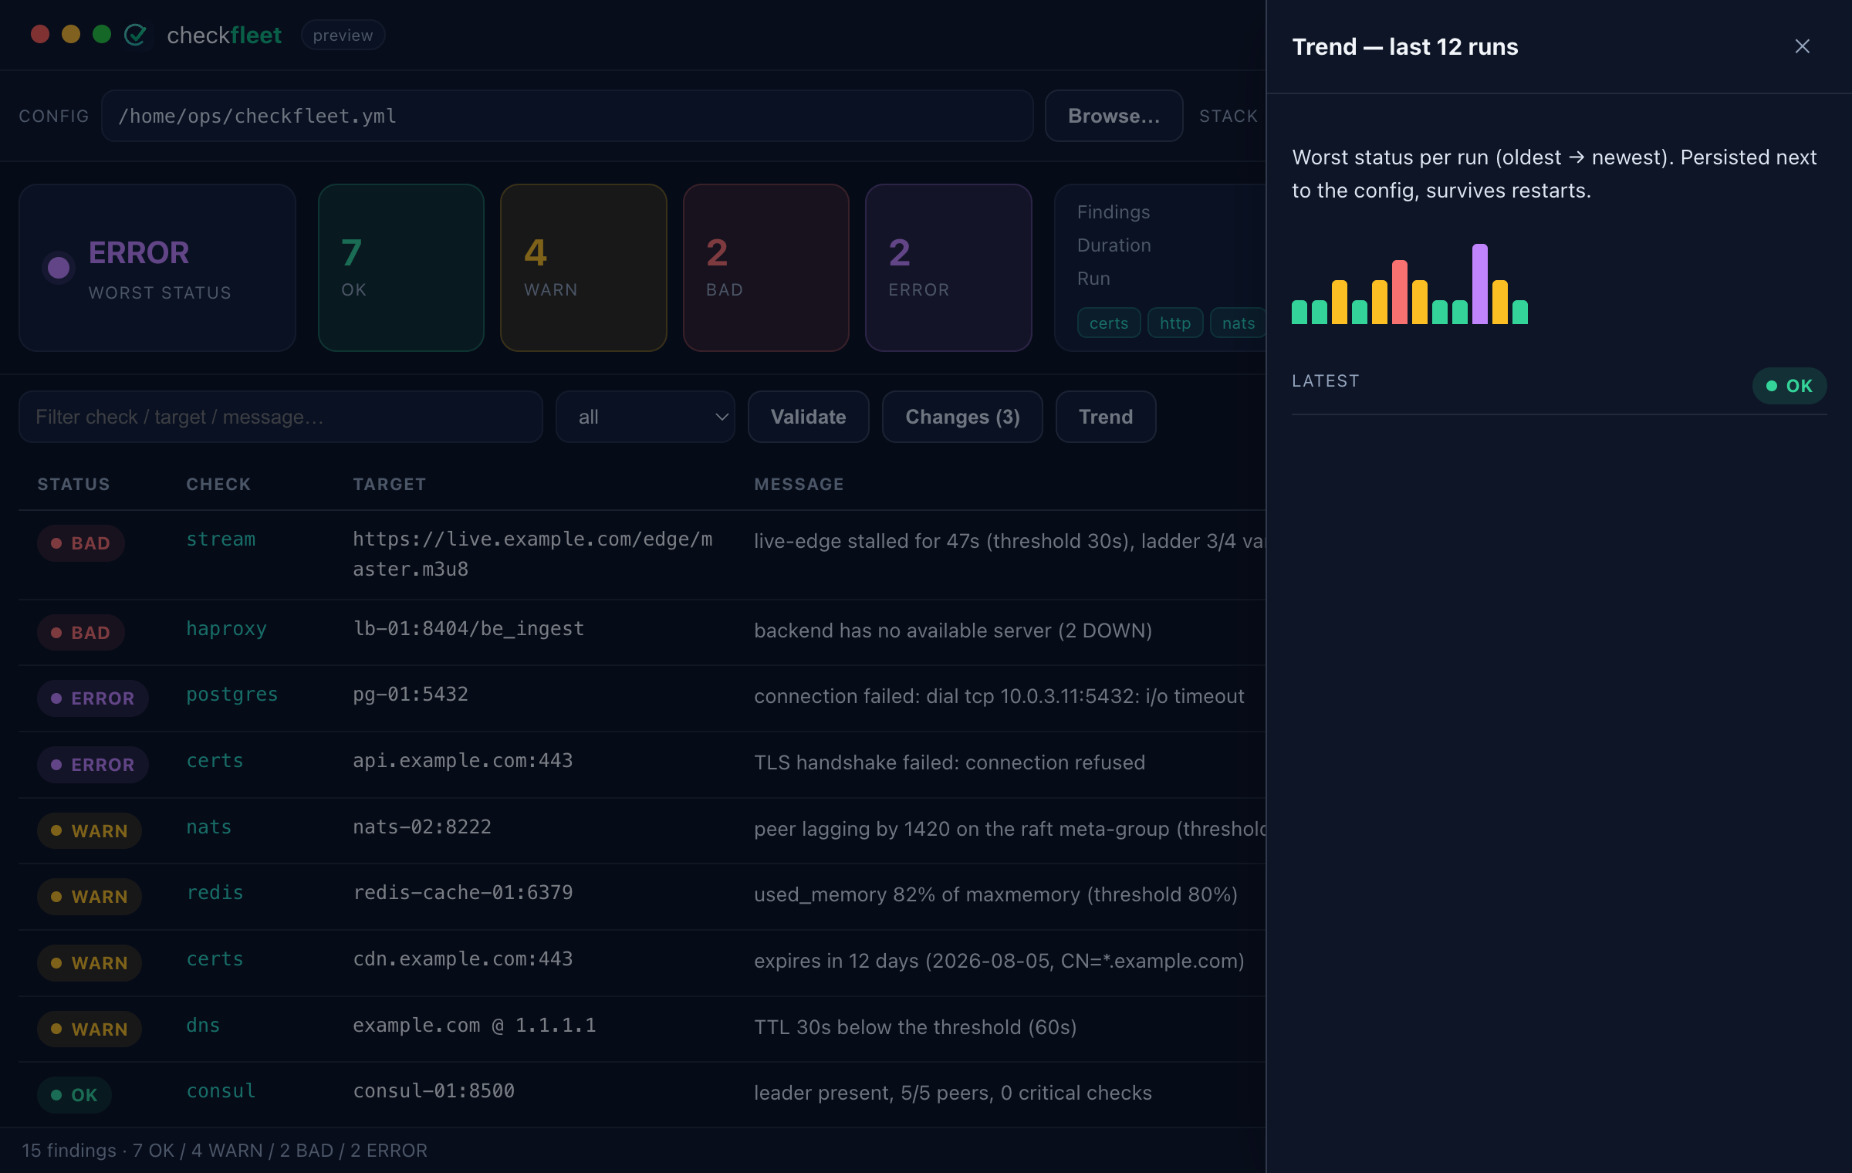This screenshot has height=1173, width=1852.
Task: Open the ERROR worst status card
Action: tap(157, 268)
